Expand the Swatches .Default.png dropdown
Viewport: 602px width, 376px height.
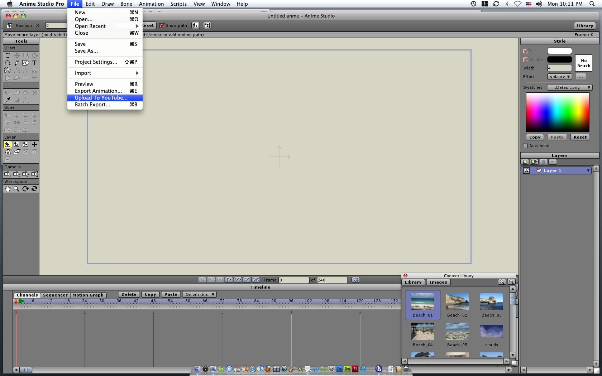coord(569,87)
